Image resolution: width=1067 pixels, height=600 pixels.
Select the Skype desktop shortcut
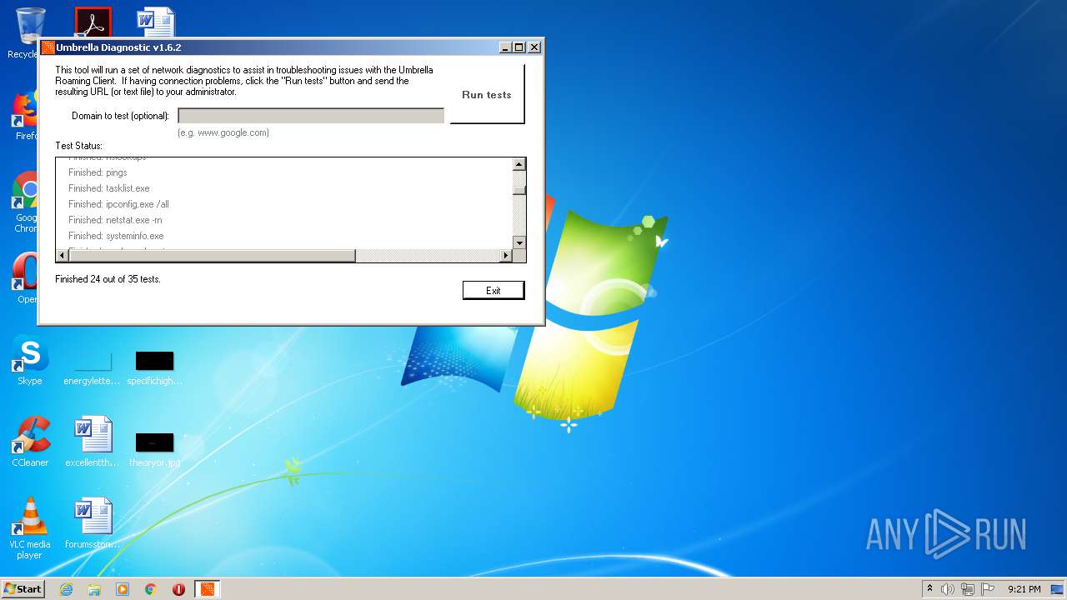[30, 360]
